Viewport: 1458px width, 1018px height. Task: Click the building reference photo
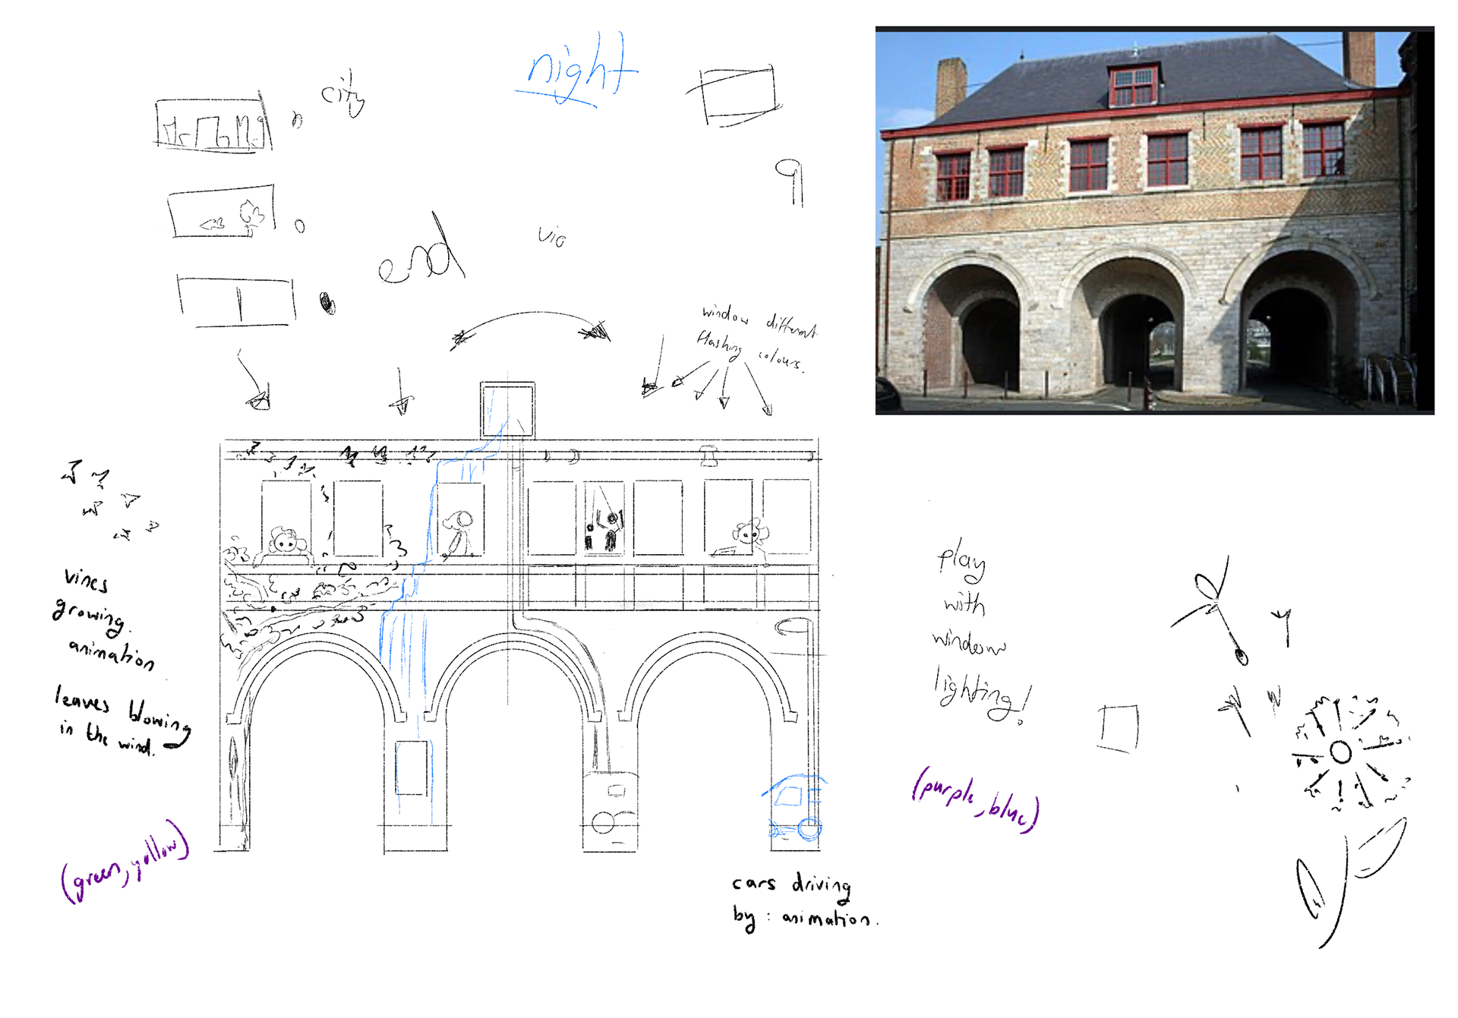point(1154,220)
